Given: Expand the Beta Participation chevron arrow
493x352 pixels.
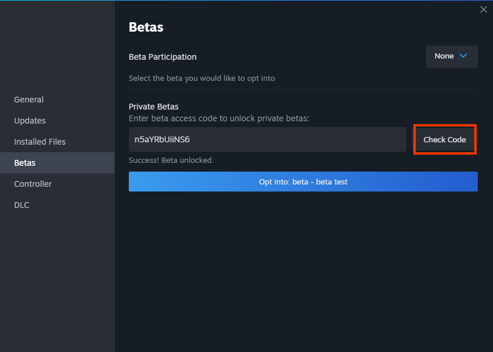Looking at the screenshot, I should click(x=463, y=56).
